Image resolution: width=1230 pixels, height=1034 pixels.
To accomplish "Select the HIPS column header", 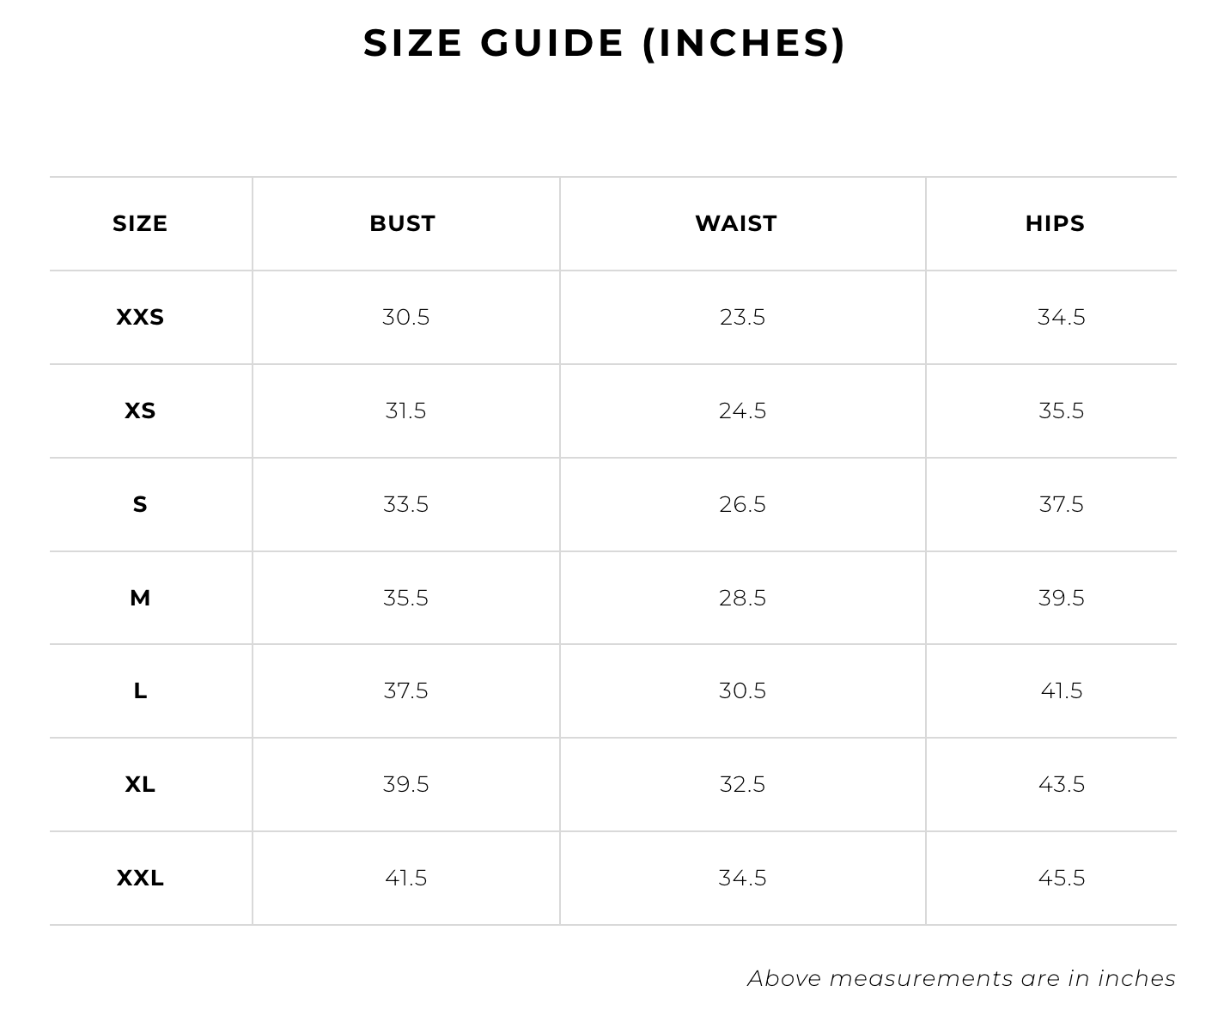I will [1055, 223].
